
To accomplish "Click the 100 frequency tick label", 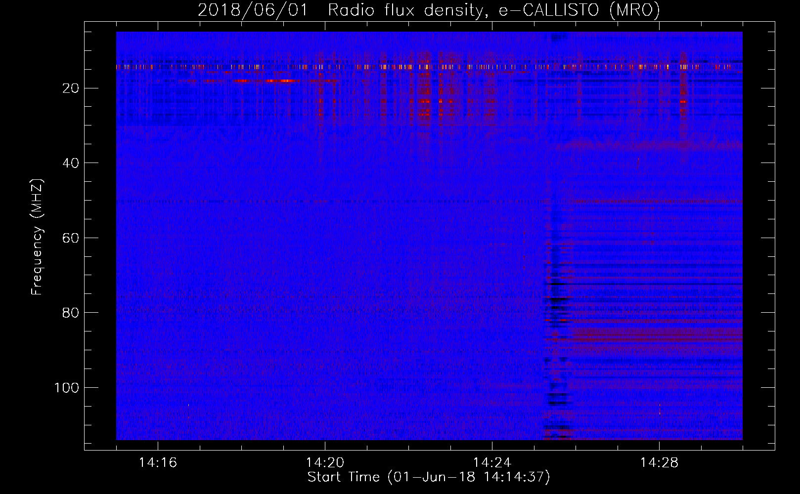I will pos(67,388).
